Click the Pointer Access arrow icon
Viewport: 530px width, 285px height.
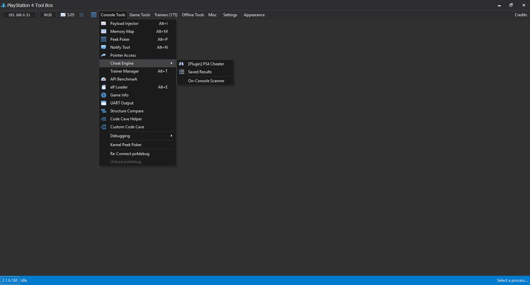(104, 55)
